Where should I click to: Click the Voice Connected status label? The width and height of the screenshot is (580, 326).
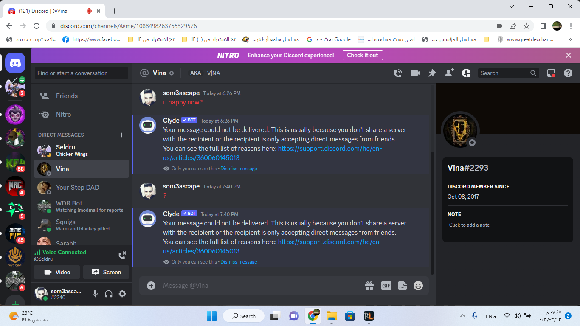[64, 252]
